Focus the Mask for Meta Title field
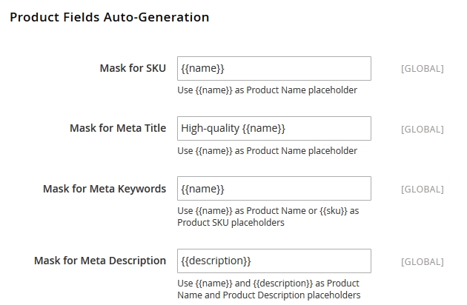This screenshot has height=305, width=467. coord(274,128)
